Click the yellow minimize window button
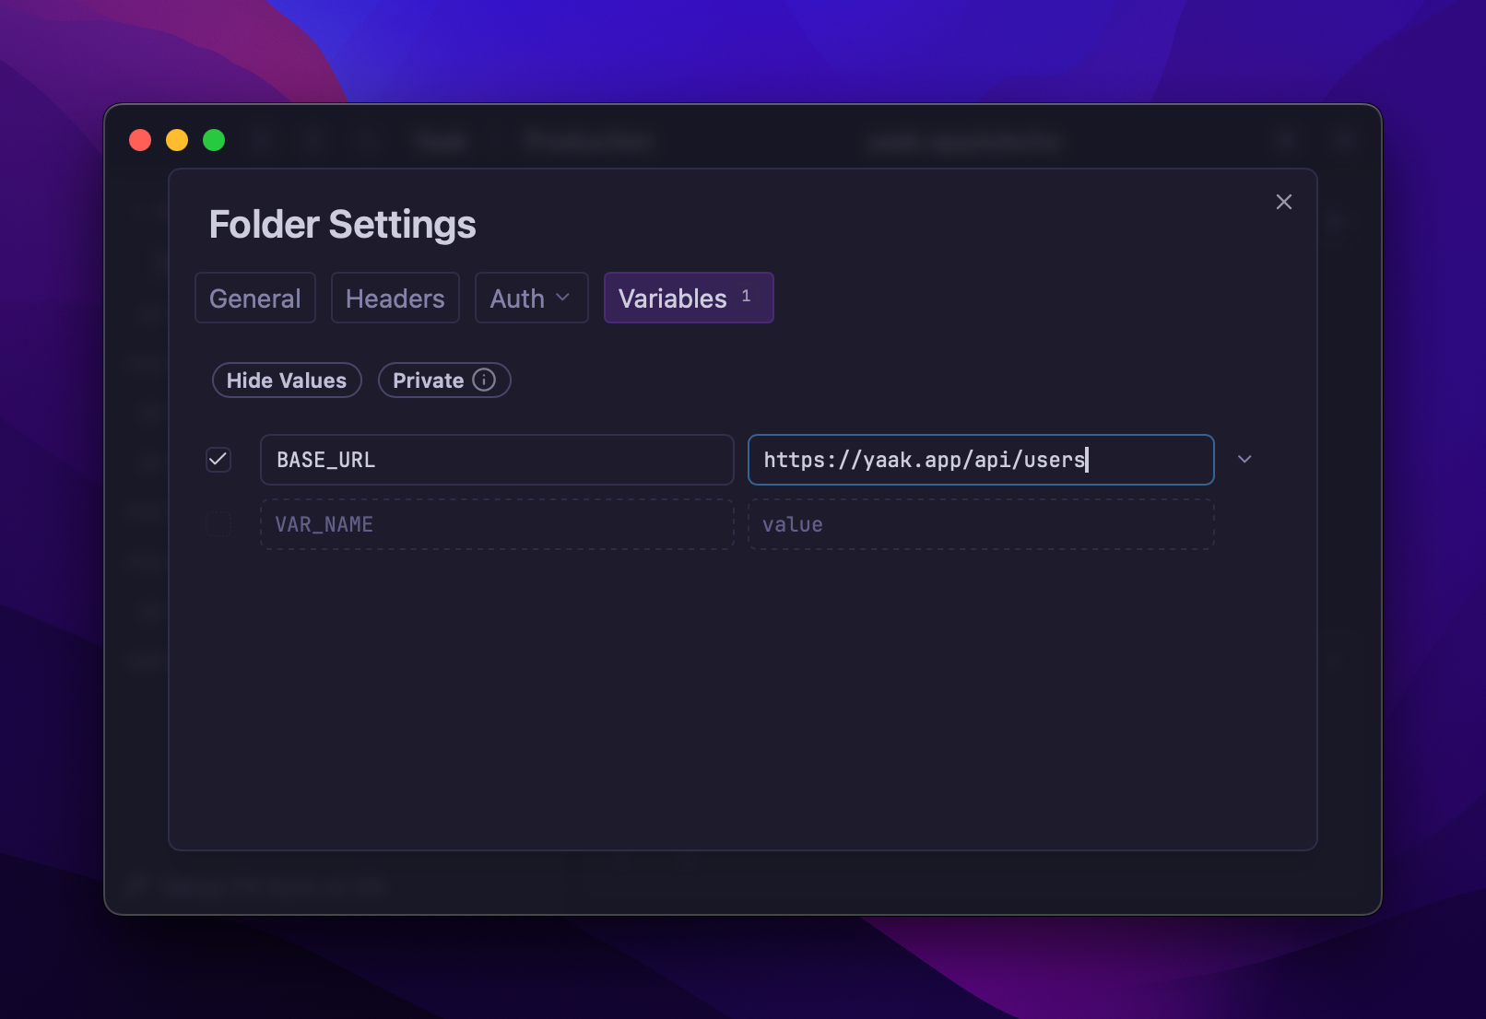The height and width of the screenshot is (1019, 1486). coord(177,140)
